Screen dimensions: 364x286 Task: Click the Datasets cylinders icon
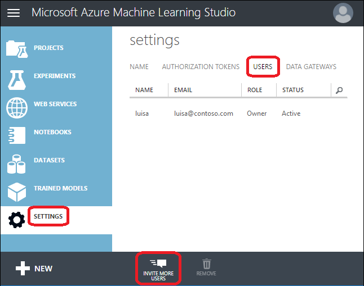point(16,164)
